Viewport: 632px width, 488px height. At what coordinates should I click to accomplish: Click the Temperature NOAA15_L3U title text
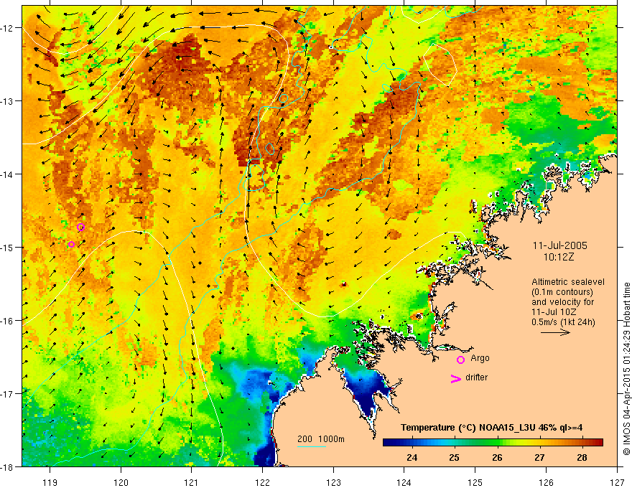coord(491,428)
